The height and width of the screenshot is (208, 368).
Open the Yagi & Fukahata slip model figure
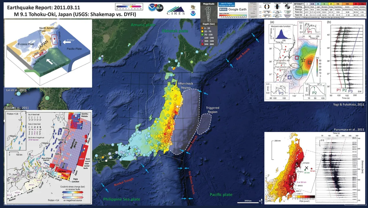pyautogui.click(x=314, y=61)
